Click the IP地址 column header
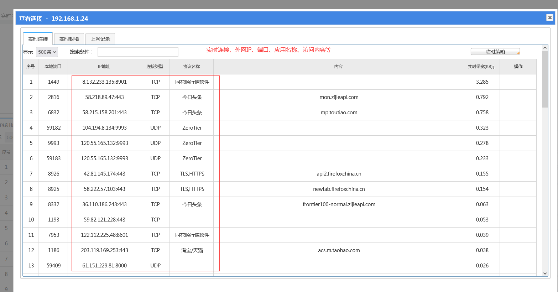 [x=104, y=67]
